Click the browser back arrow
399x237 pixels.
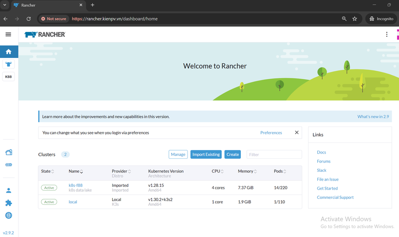click(6, 19)
